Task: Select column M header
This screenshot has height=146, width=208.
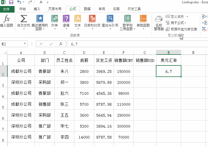Action: click(168, 53)
